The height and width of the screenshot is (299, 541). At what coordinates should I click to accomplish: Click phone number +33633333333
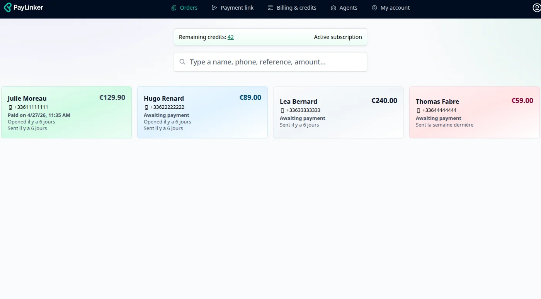303,110
